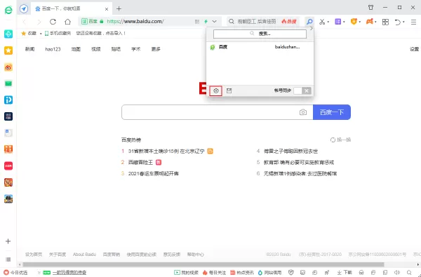Image resolution: width=421 pixels, height=277 pixels.
Task: Open the green mail icon in the sidebar
Action: point(8,83)
